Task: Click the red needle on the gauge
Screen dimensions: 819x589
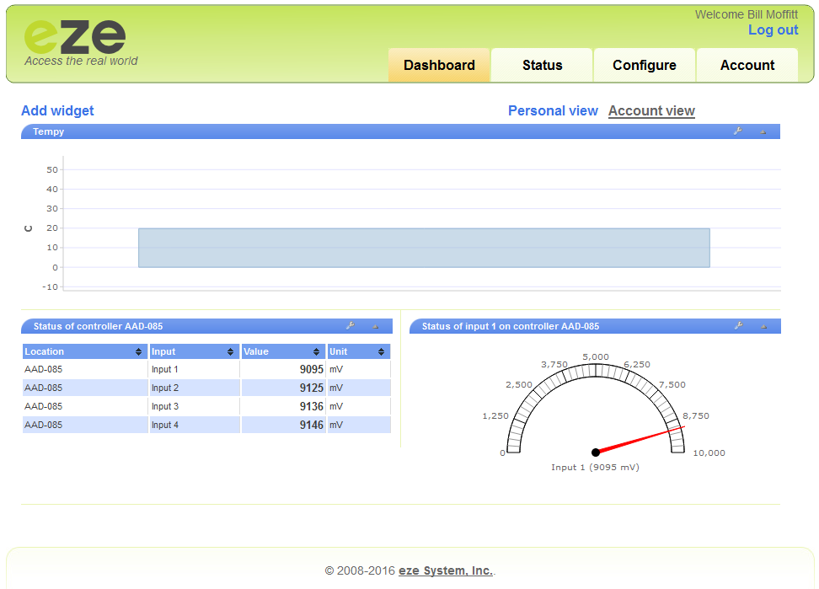Action: (640, 440)
